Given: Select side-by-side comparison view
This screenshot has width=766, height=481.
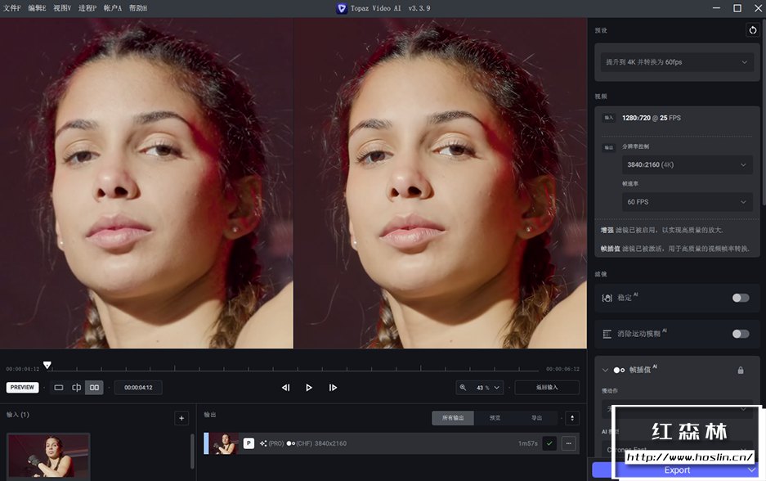Looking at the screenshot, I should coord(94,388).
